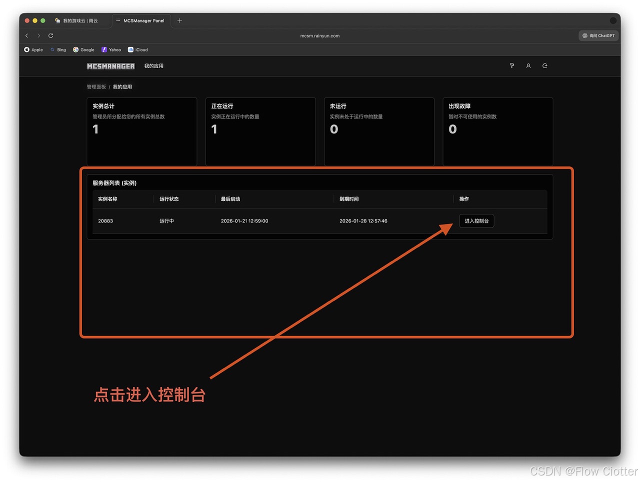Open the iCloud bookmark
The image size is (640, 482).
[138, 49]
